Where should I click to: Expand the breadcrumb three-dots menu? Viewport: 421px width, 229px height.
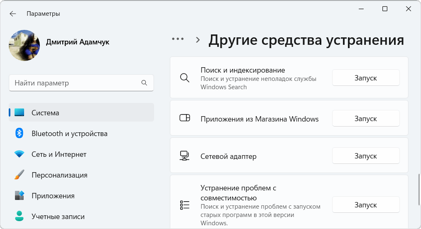point(178,39)
